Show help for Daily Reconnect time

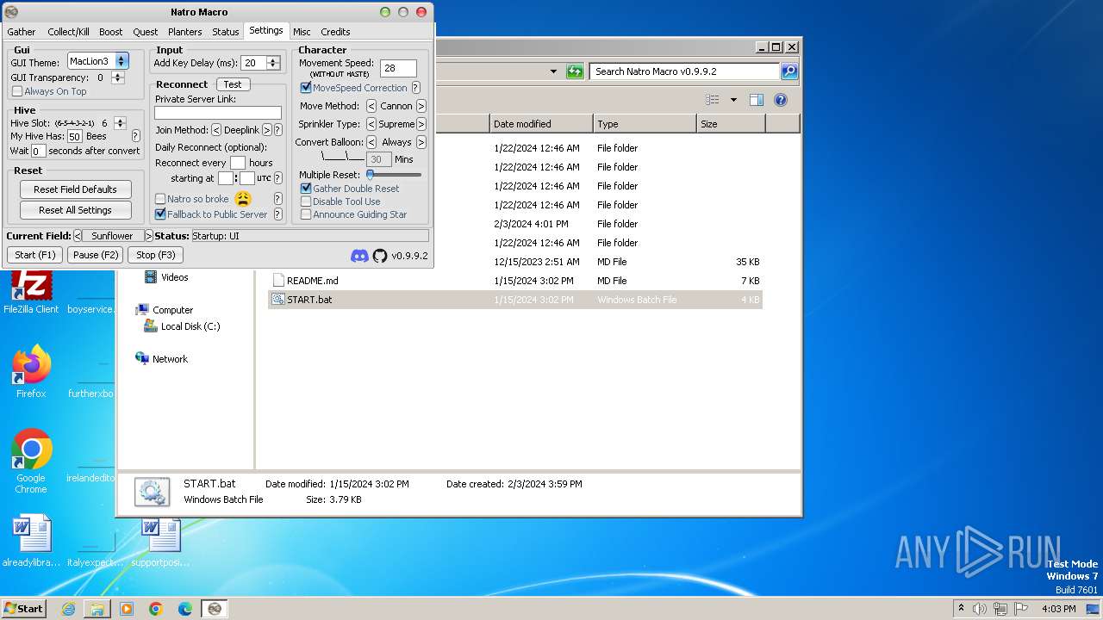pos(277,178)
